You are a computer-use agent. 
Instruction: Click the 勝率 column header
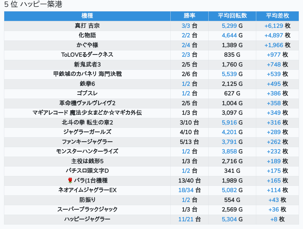(x=189, y=16)
